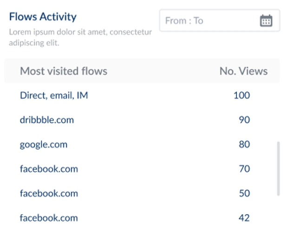The width and height of the screenshot is (287, 243).
Task: Click the 50 views count
Action: [244, 194]
